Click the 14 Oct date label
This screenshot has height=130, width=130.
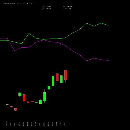[27, 124]
